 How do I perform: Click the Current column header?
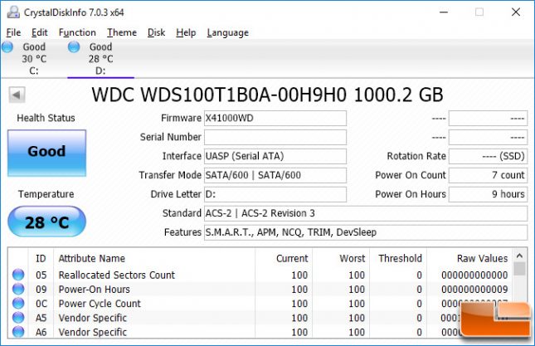284,258
